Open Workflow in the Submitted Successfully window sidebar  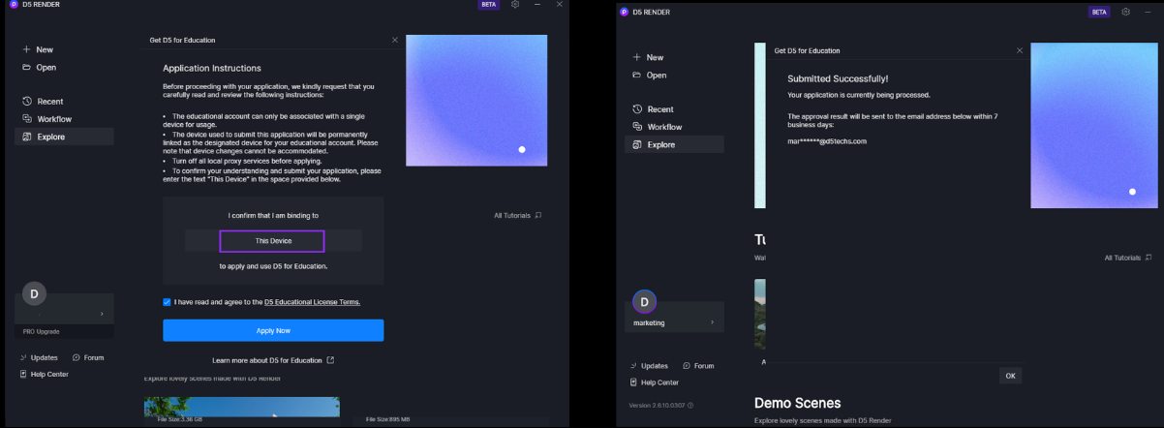(x=657, y=127)
